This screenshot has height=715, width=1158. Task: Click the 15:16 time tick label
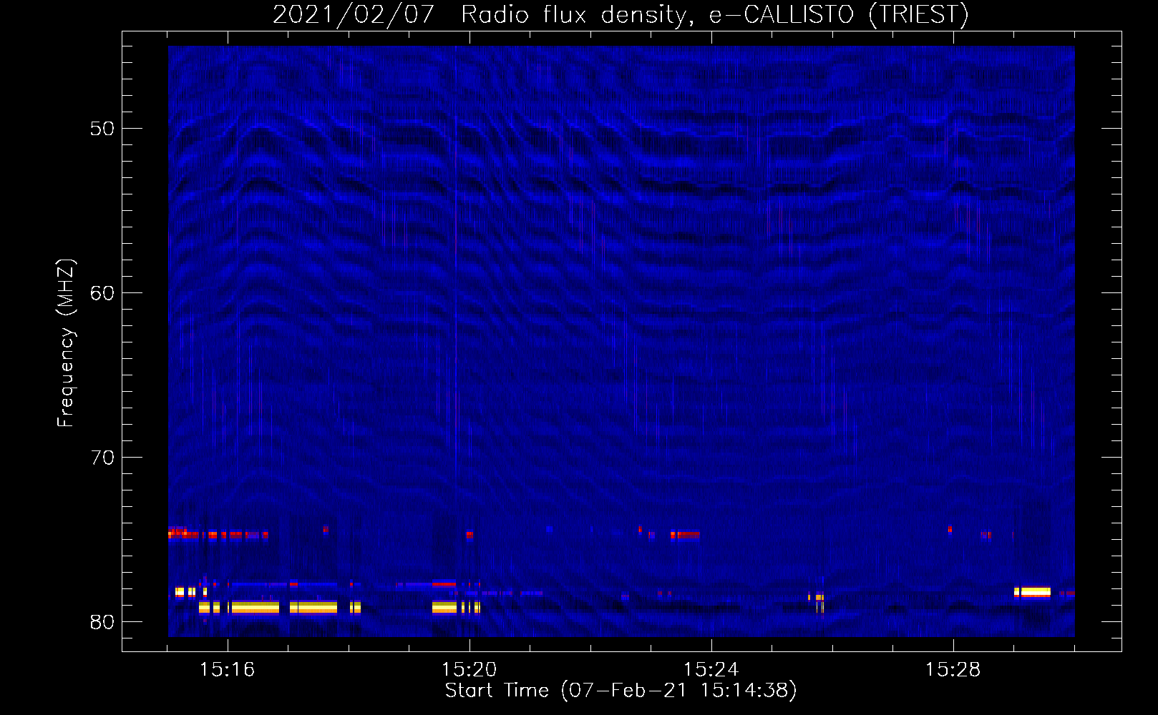coord(227,670)
